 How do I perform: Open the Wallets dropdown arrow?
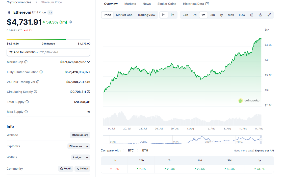[87, 158]
